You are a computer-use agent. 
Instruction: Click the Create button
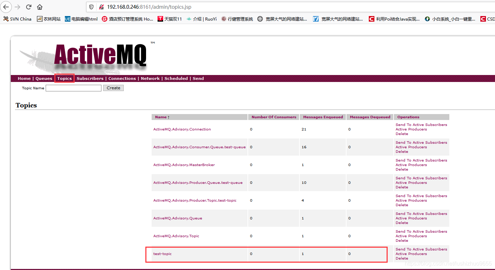(113, 88)
